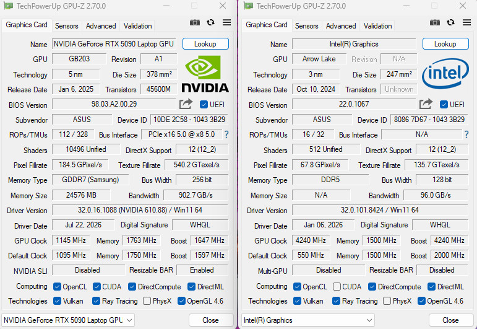Toggle UEFI checkbox in NVIDIA window
Screen dimensions: 477x329
[x=204, y=105]
